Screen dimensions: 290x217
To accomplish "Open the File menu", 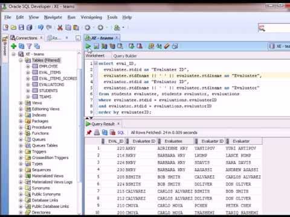I will click(8, 17).
